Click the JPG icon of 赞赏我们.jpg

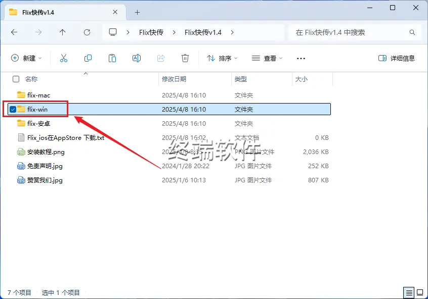point(21,180)
